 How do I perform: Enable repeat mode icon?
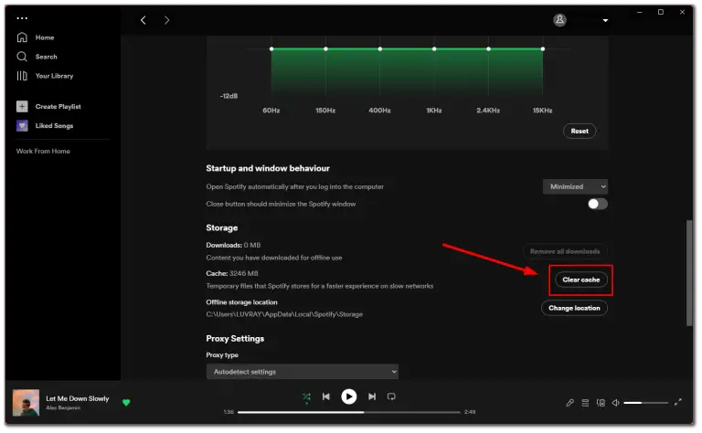(391, 396)
